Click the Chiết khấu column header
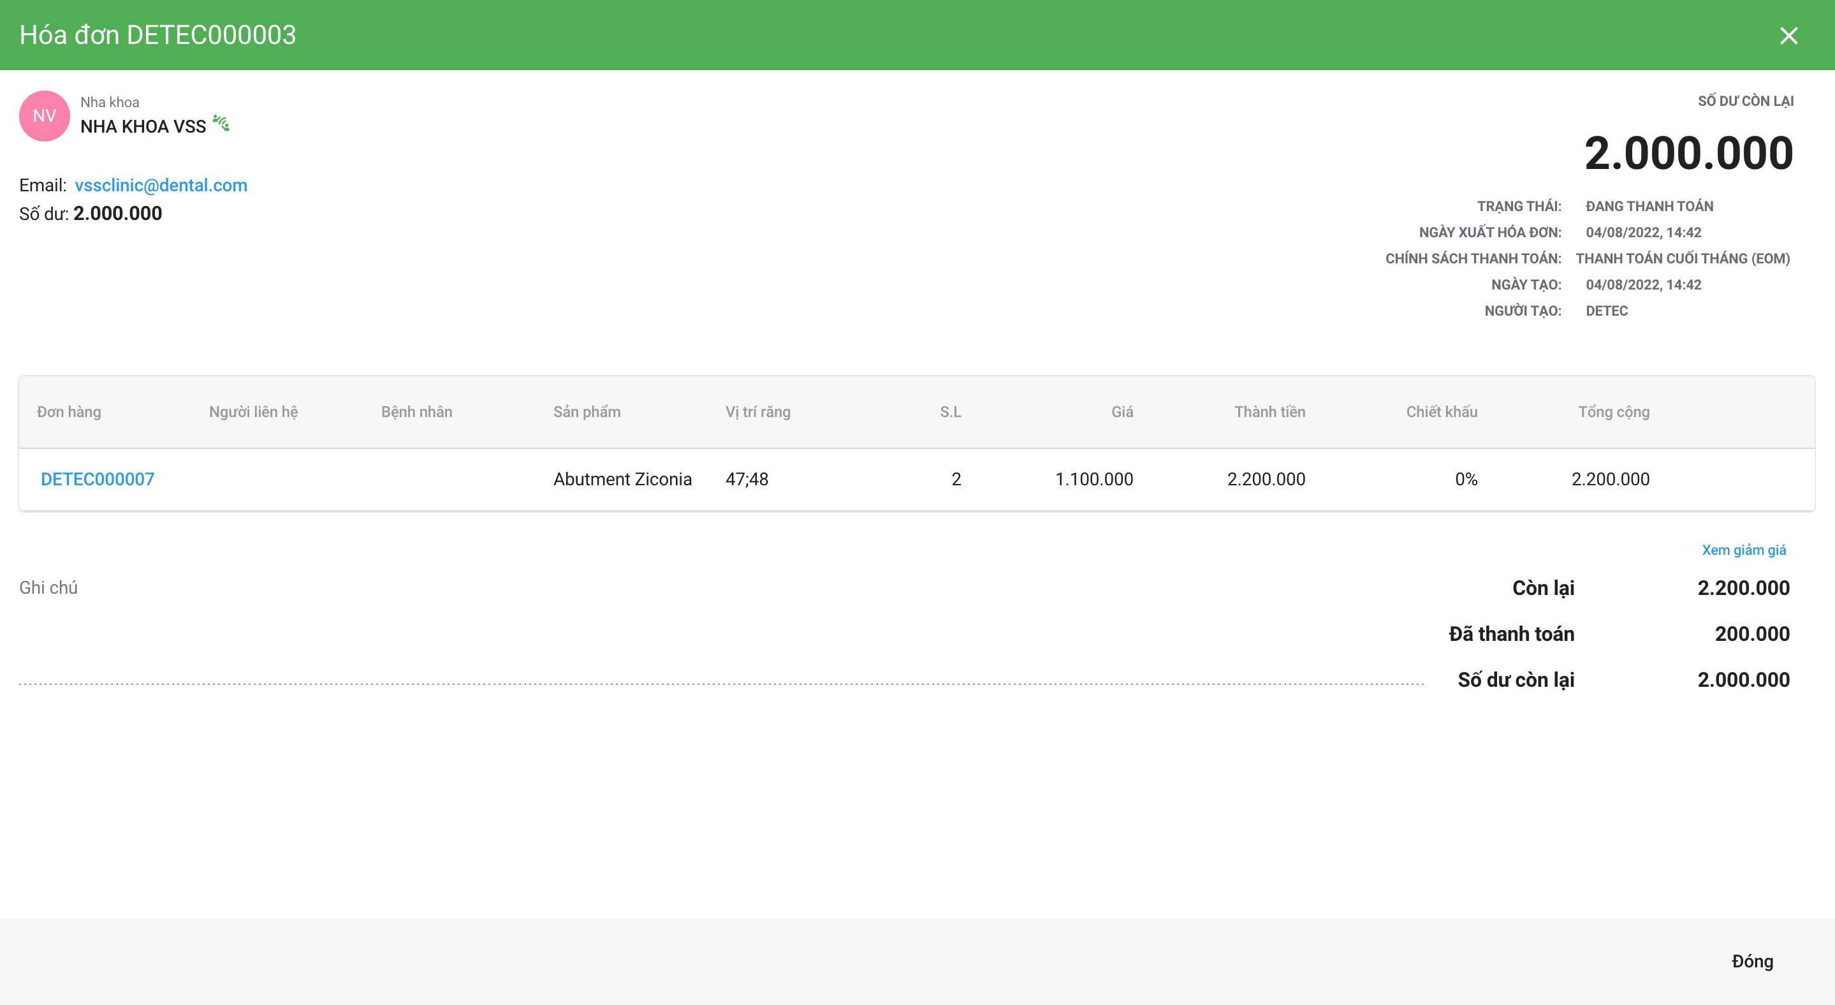Image resolution: width=1835 pixels, height=1005 pixels. coord(1442,412)
